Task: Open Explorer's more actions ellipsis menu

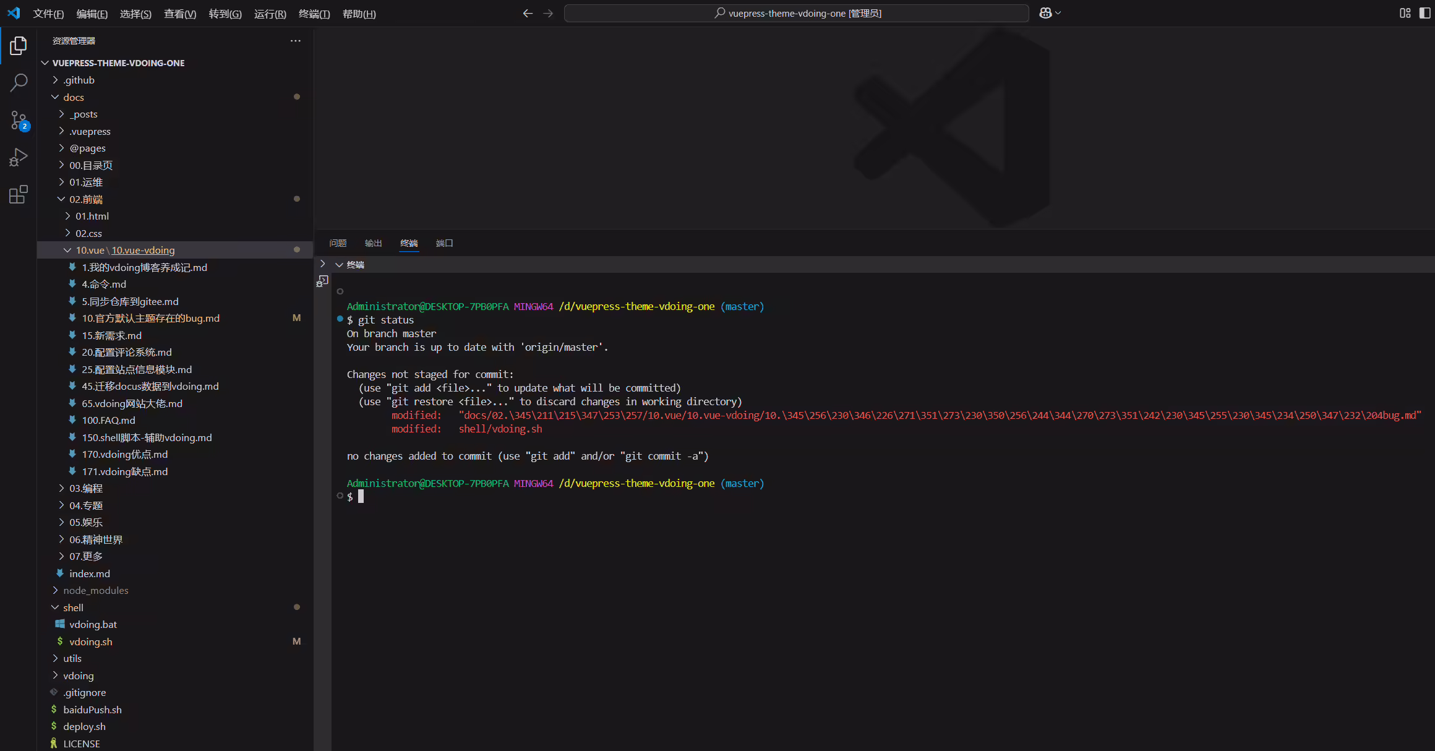Action: pos(296,41)
